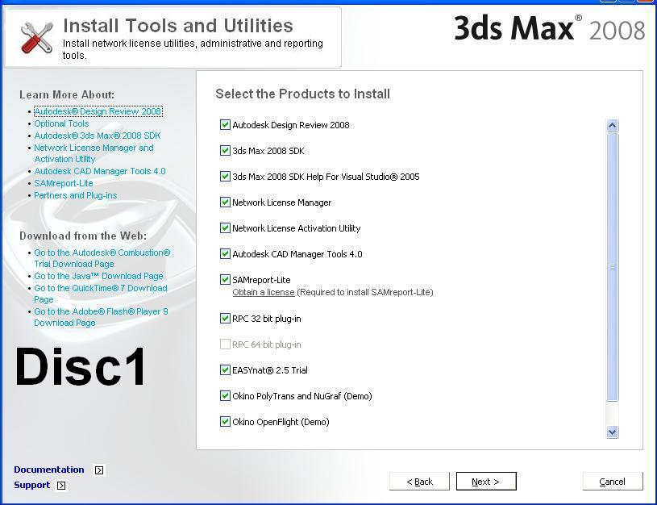The height and width of the screenshot is (505, 657).
Task: Click the arrow icon beside Documentation
Action: point(99,470)
